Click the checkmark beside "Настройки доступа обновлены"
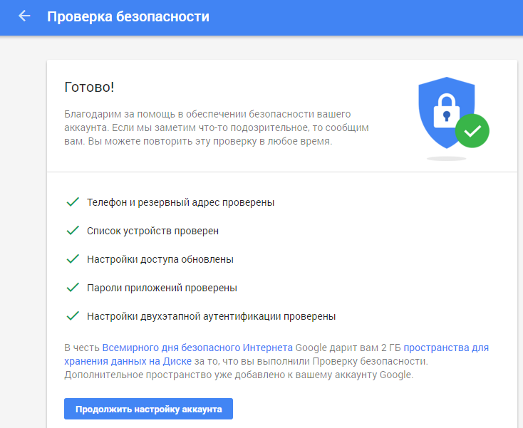 pyautogui.click(x=72, y=259)
